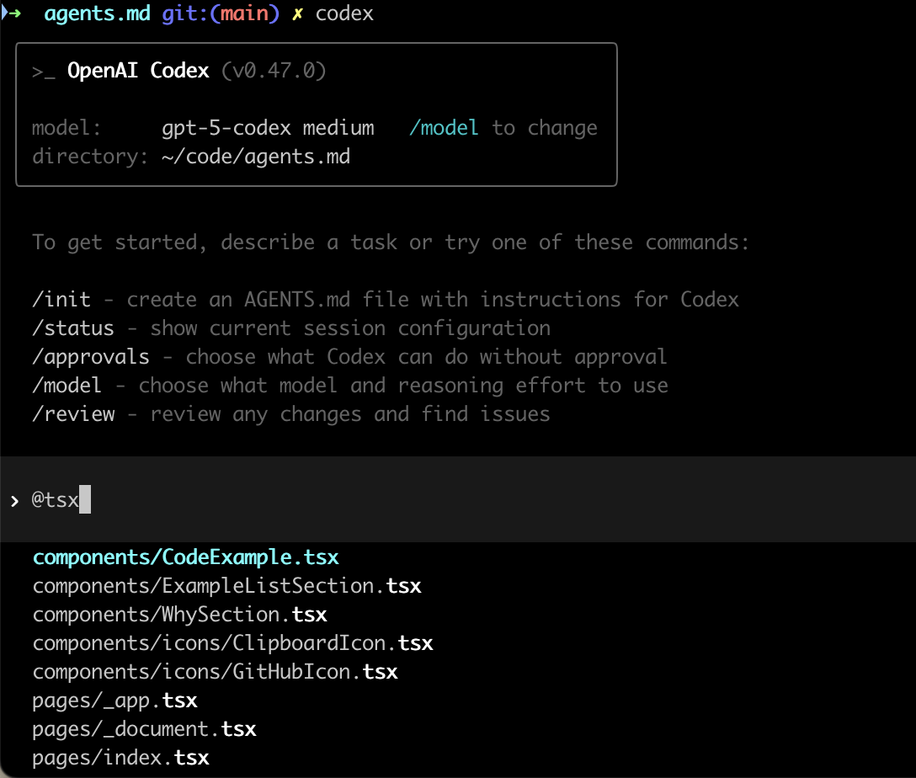Click the /approvals command text
This screenshot has width=916, height=778.
[x=91, y=357]
